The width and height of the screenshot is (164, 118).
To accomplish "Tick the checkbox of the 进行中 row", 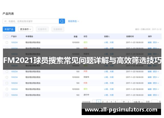I will pos(7,95).
